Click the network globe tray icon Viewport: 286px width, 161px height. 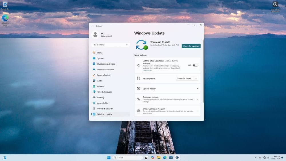pyautogui.click(x=265, y=158)
